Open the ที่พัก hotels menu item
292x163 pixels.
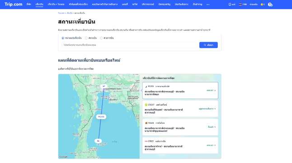click(x=28, y=4)
